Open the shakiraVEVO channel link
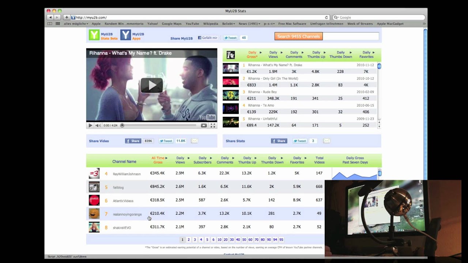 pyautogui.click(x=122, y=228)
